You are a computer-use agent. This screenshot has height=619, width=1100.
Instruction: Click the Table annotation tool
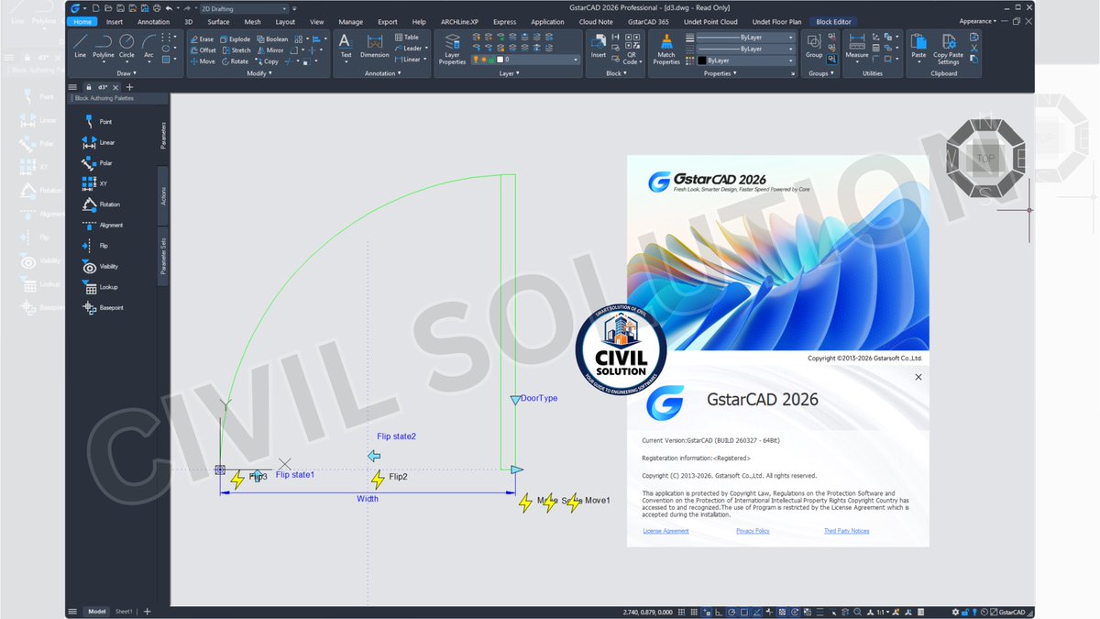(x=406, y=38)
